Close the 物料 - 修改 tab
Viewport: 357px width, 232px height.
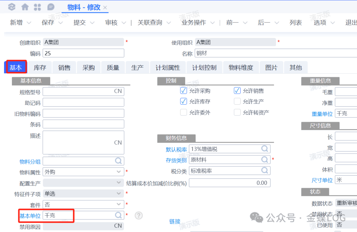pyautogui.click(x=105, y=8)
